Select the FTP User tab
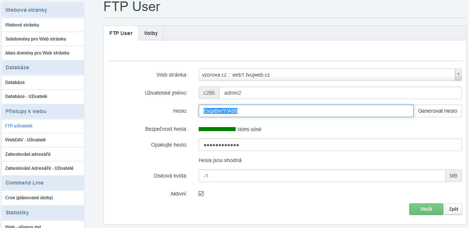469x228 pixels. (121, 33)
